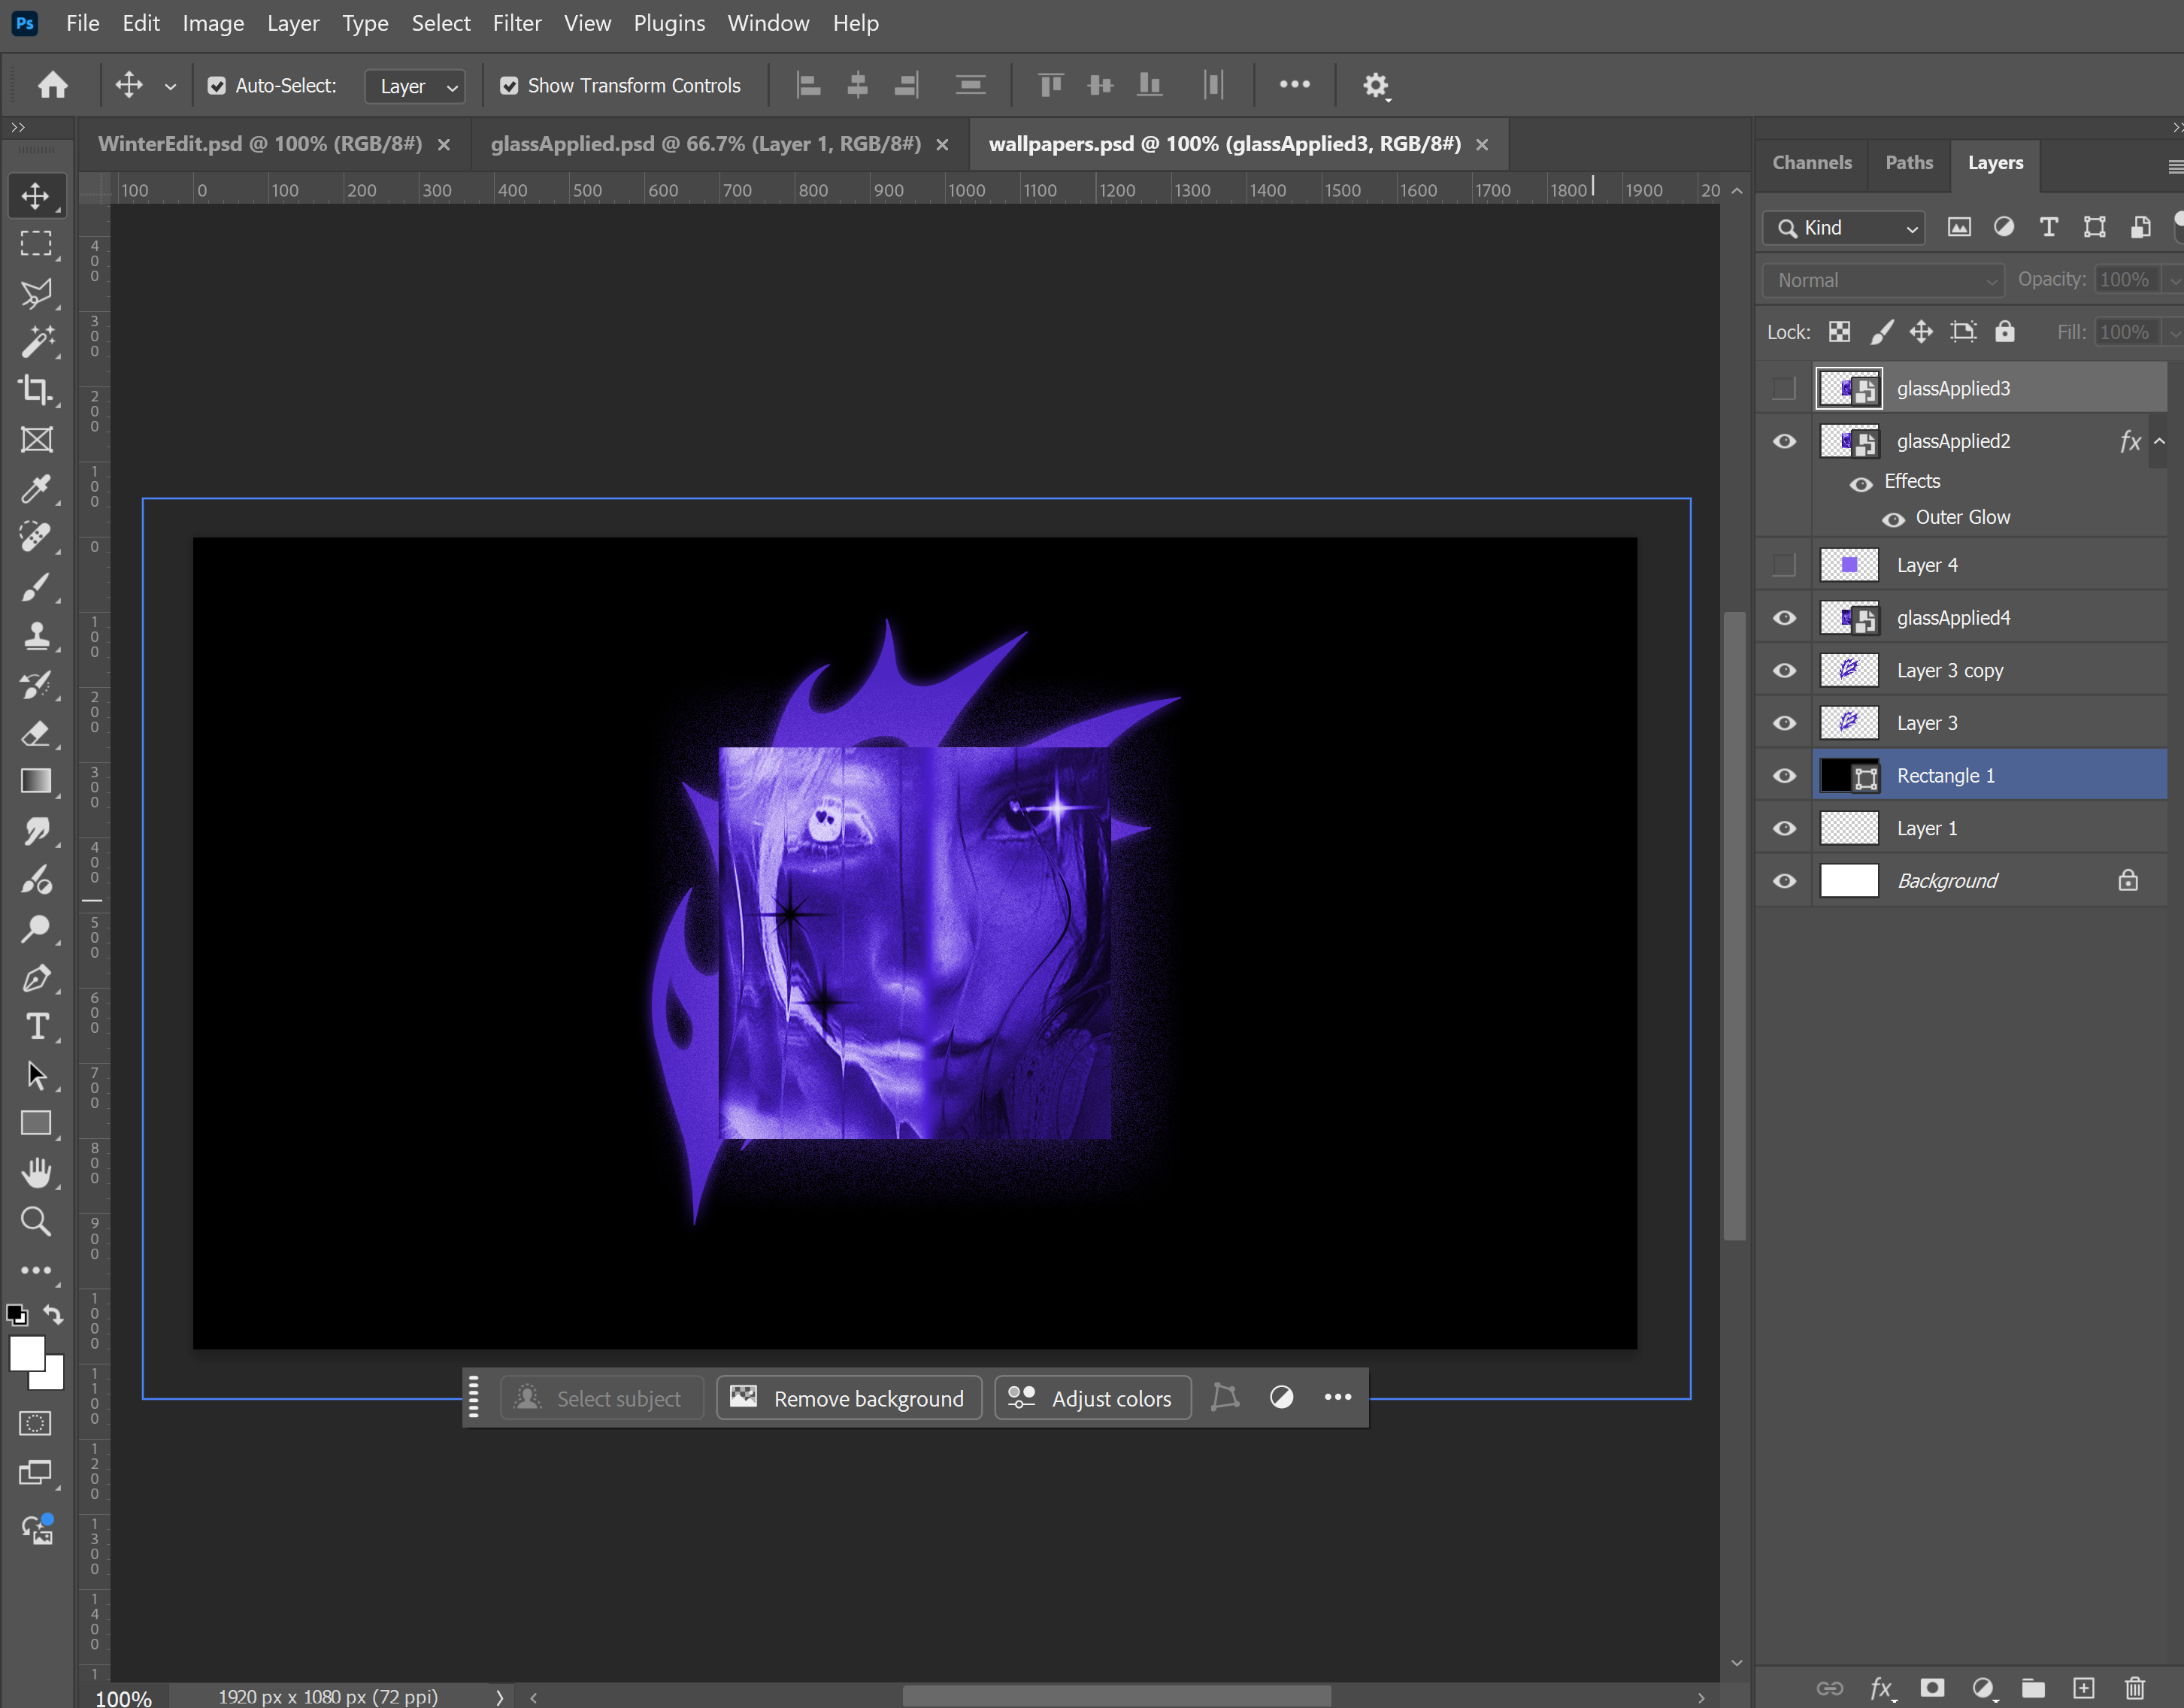
Task: Select the Horizontal Type tool
Action: [36, 1026]
